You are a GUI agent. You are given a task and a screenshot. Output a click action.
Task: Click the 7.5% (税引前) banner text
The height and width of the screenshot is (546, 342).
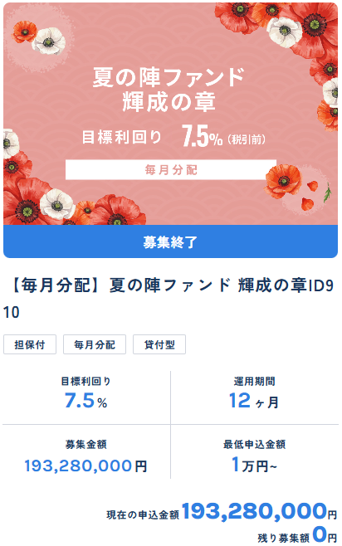pyautogui.click(x=223, y=136)
